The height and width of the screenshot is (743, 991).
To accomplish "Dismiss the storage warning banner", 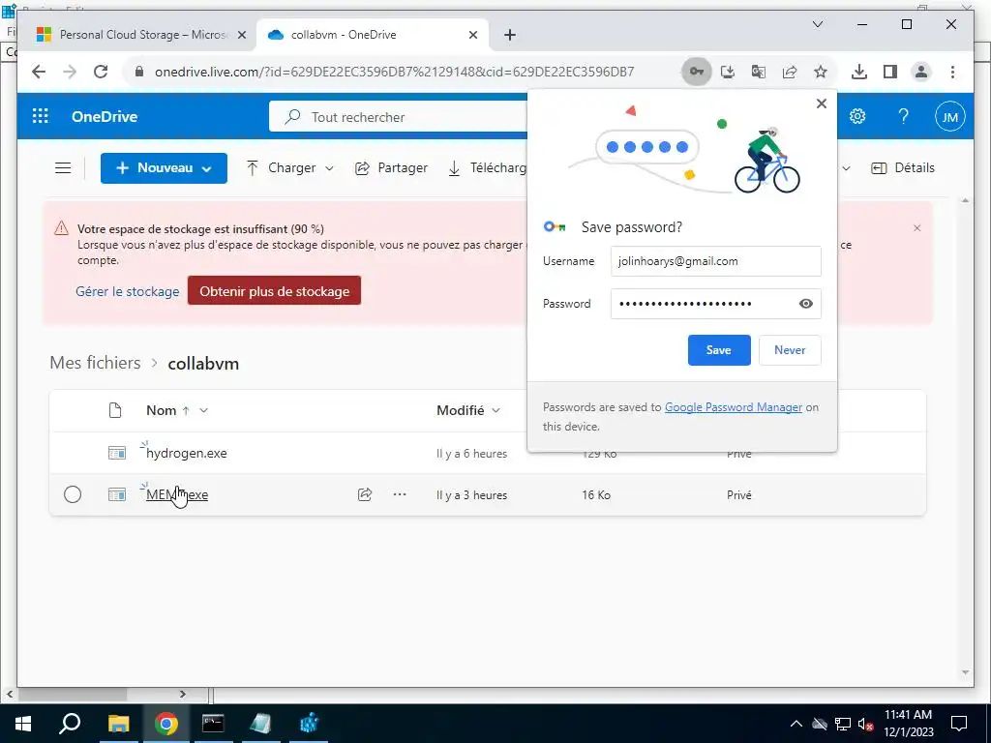I will coord(917,228).
